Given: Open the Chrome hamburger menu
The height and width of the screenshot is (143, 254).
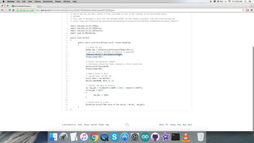Looking at the screenshot, I should tap(252, 10).
